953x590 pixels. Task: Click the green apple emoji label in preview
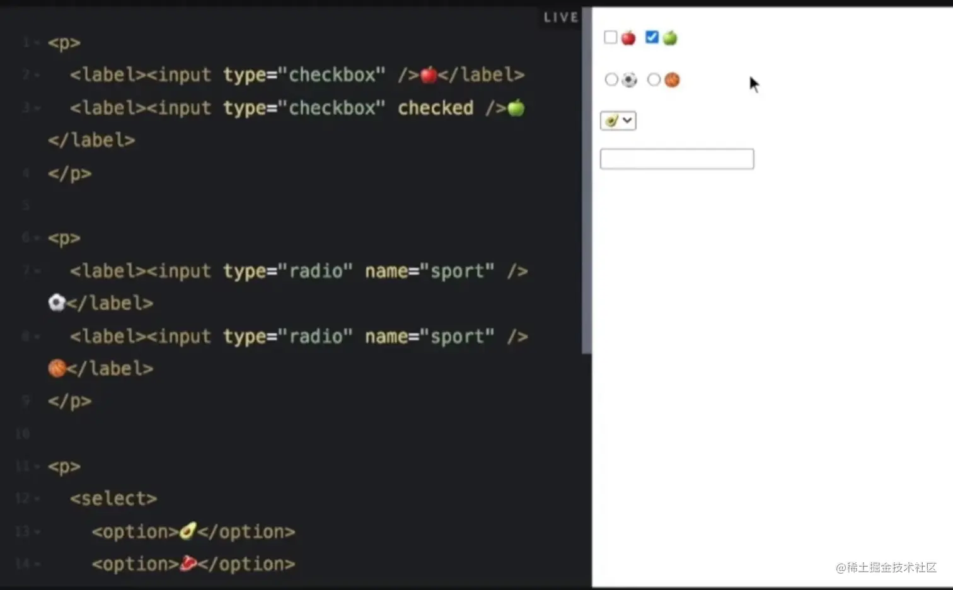coord(670,38)
